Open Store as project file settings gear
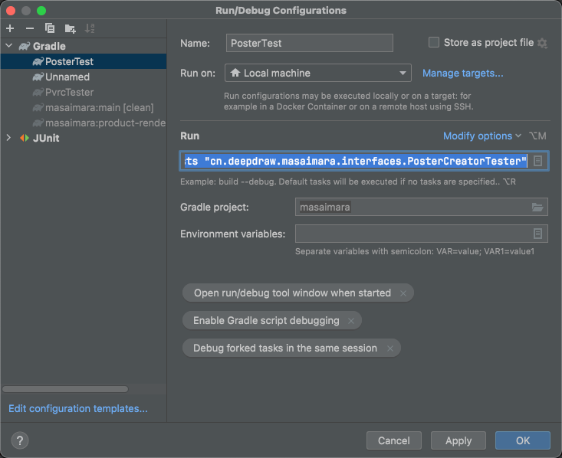This screenshot has width=562, height=458. point(542,43)
